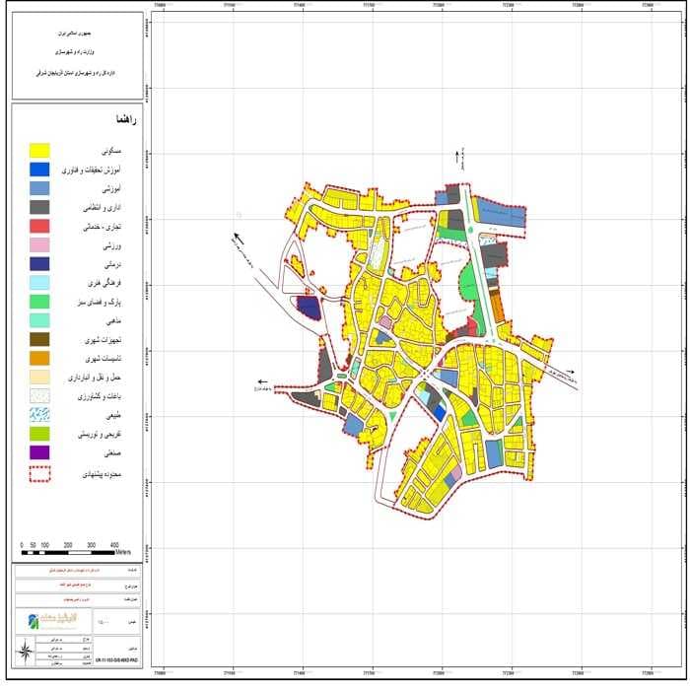The height and width of the screenshot is (690, 690).
Task: Select the orange urban facilities legend swatch
Action: [39, 358]
